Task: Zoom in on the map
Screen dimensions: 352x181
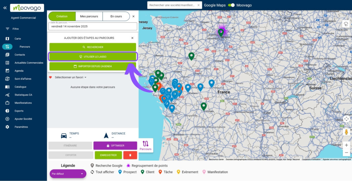Action: [x=346, y=145]
